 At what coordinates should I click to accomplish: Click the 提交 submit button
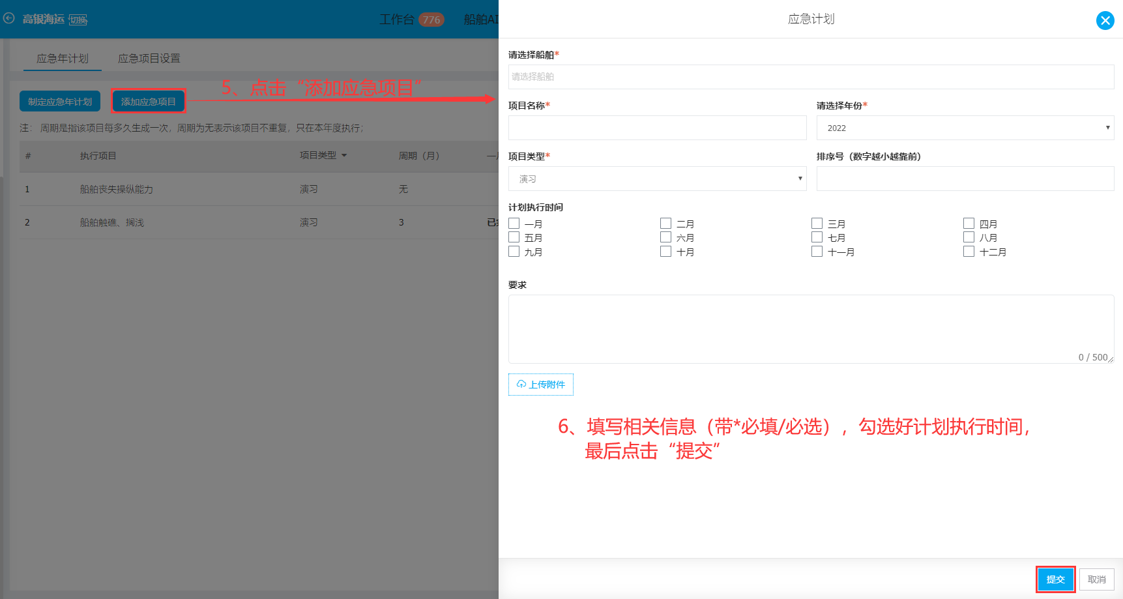pos(1055,579)
